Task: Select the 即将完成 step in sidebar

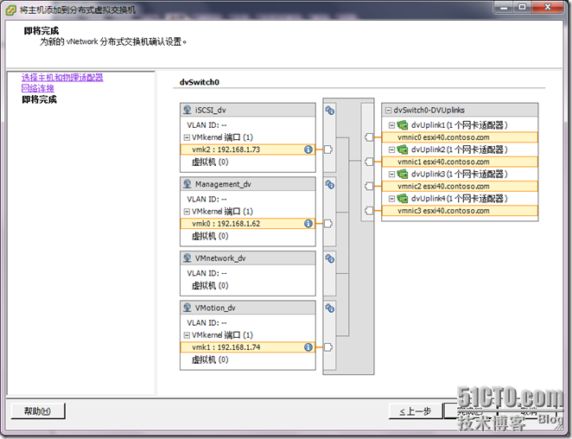Action: [40, 99]
